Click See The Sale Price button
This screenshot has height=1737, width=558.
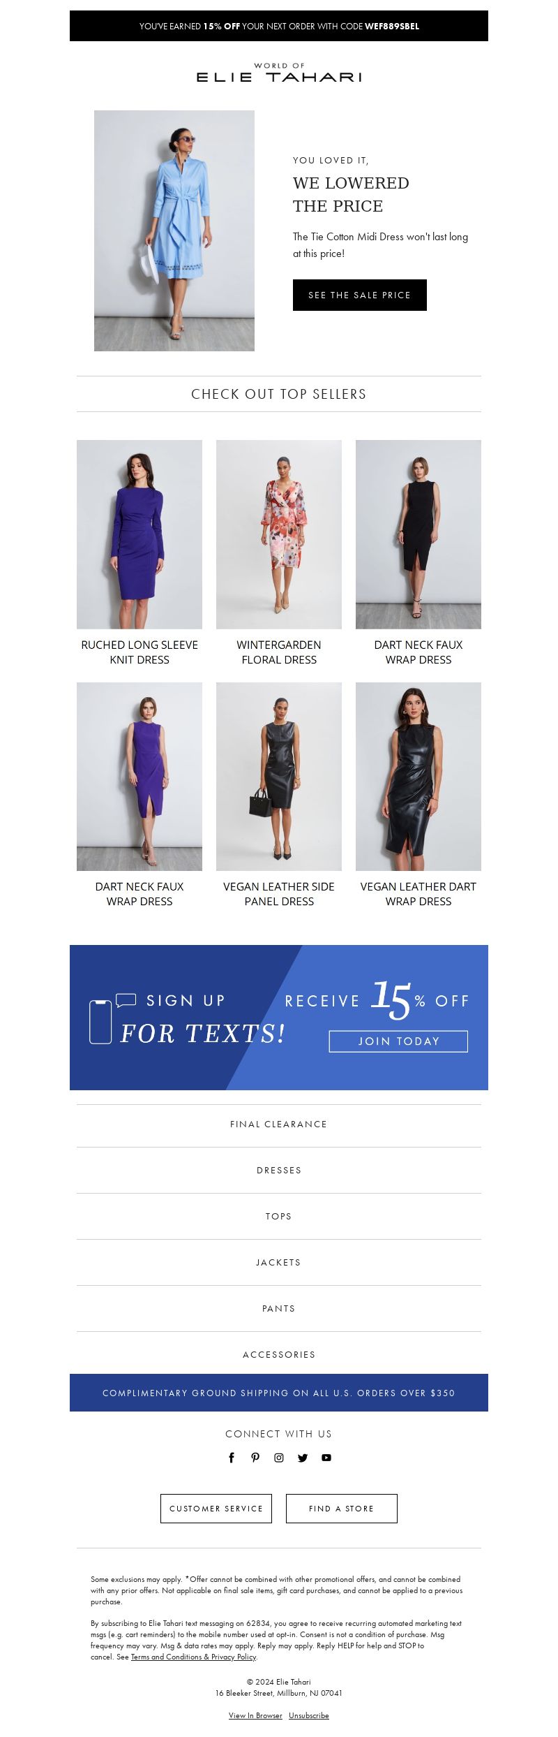click(x=360, y=295)
